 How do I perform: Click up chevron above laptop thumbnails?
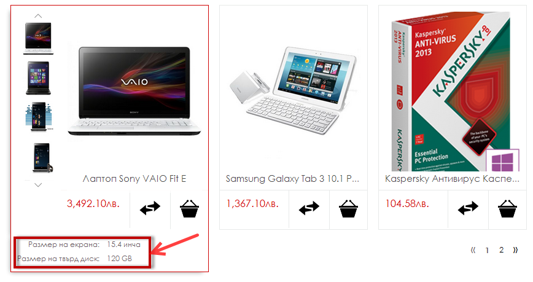(x=38, y=16)
